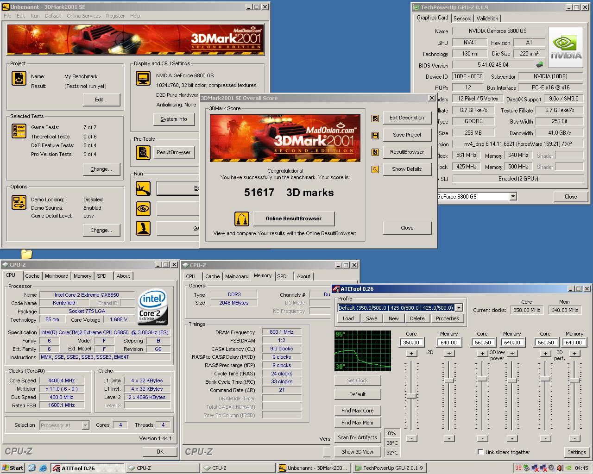Image resolution: width=593 pixels, height=474 pixels.
Task: Click the System Info button
Action: click(x=174, y=119)
